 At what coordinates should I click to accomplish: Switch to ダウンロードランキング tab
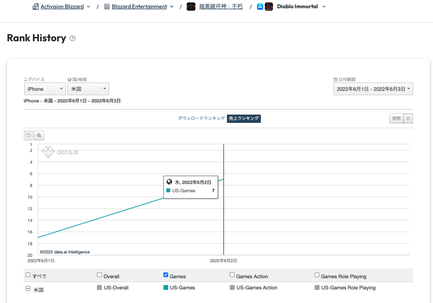tap(201, 118)
